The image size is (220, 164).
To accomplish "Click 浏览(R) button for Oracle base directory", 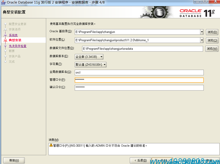I will 212,32.
